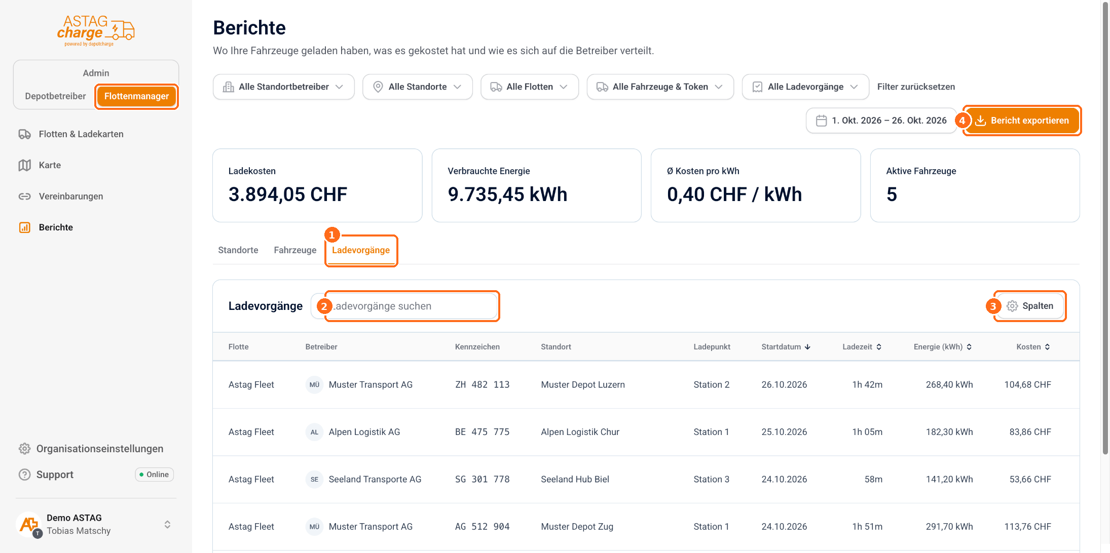Click the Support question mark icon
The image size is (1110, 553).
click(25, 475)
